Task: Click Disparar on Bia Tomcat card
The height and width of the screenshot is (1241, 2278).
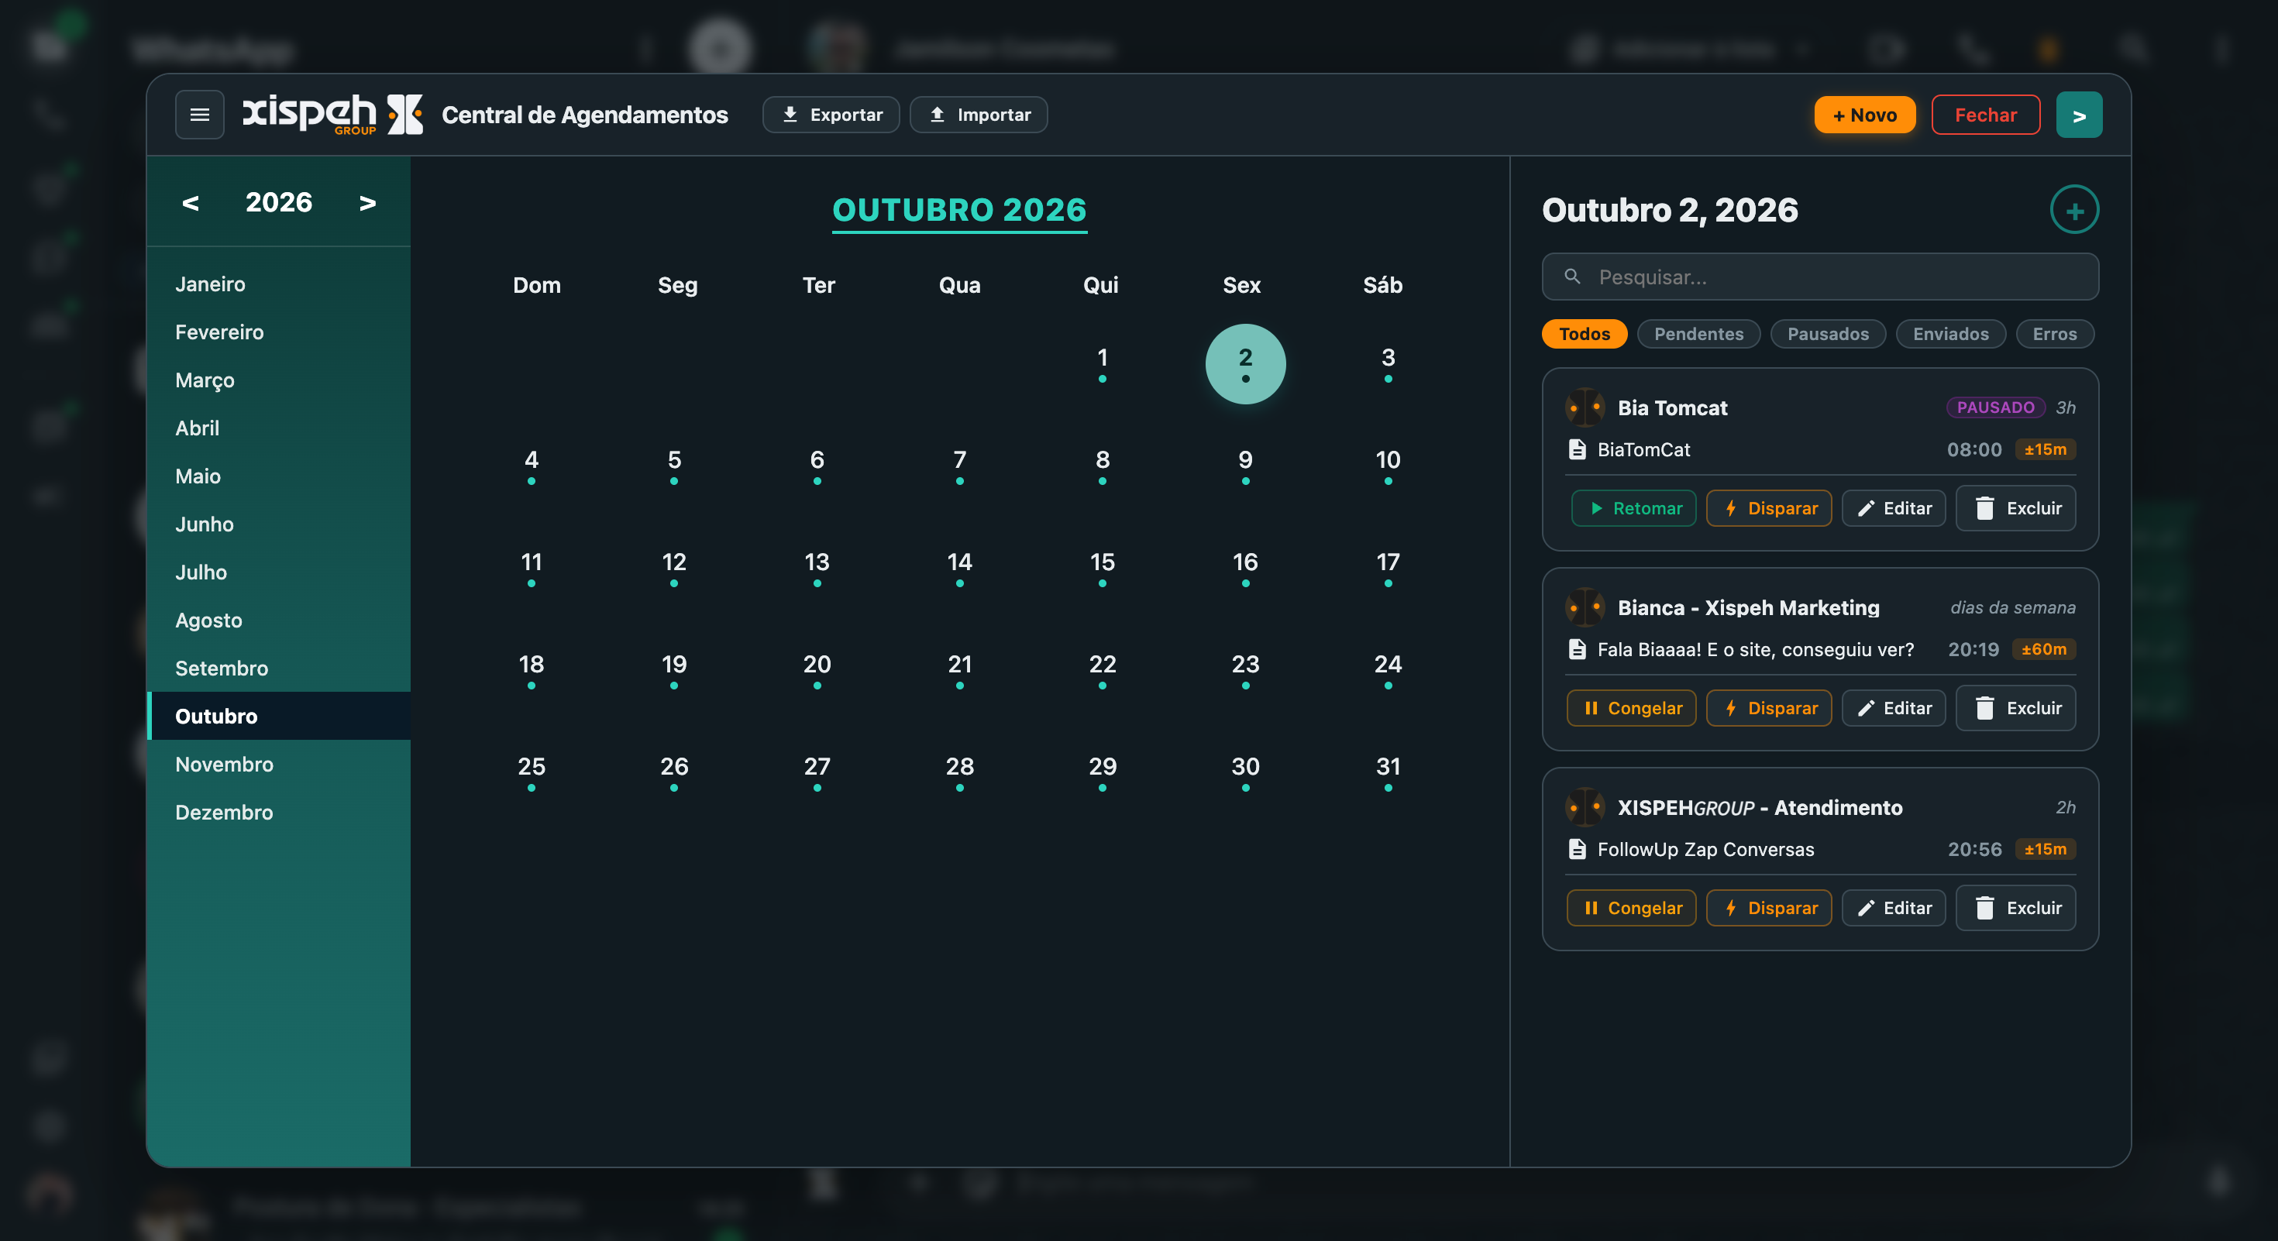Action: [x=1769, y=508]
